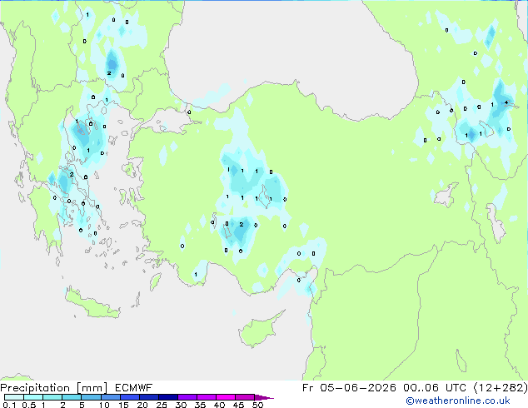528x408 pixels.
Task: Click the 0.1–0.5 mm legend swatch
Action: tap(14, 397)
